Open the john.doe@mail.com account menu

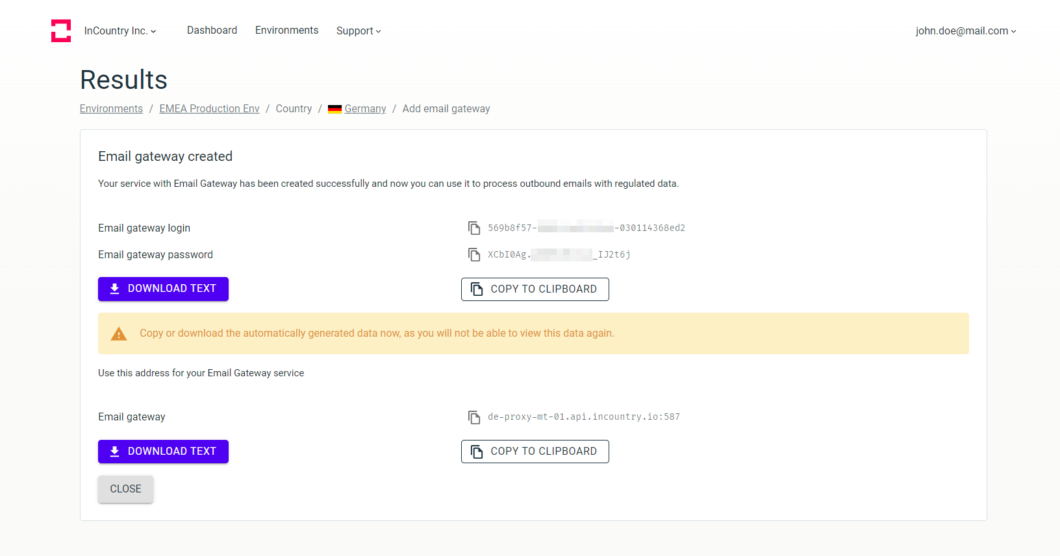tap(966, 30)
